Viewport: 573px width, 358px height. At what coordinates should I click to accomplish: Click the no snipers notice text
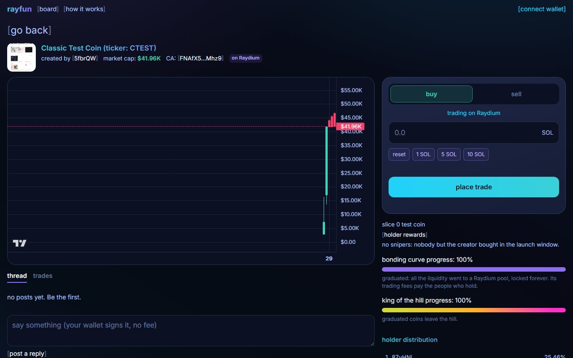tap(470, 245)
